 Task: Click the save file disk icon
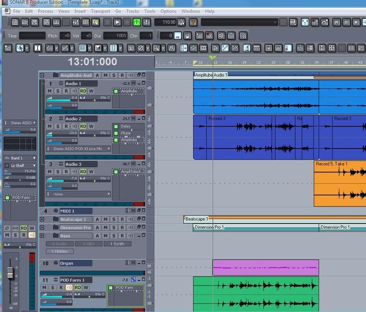pyautogui.click(x=34, y=22)
